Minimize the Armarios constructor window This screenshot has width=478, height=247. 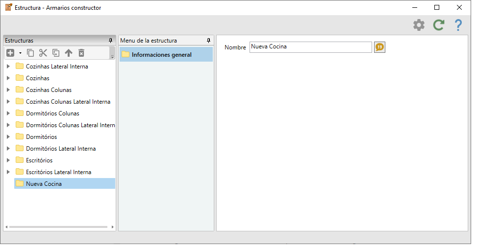415,8
